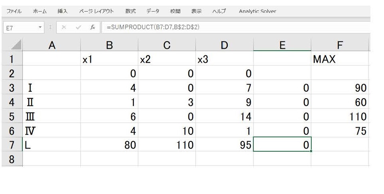384x194 pixels.
Task: Select row 7 header
Action: (x=12, y=145)
